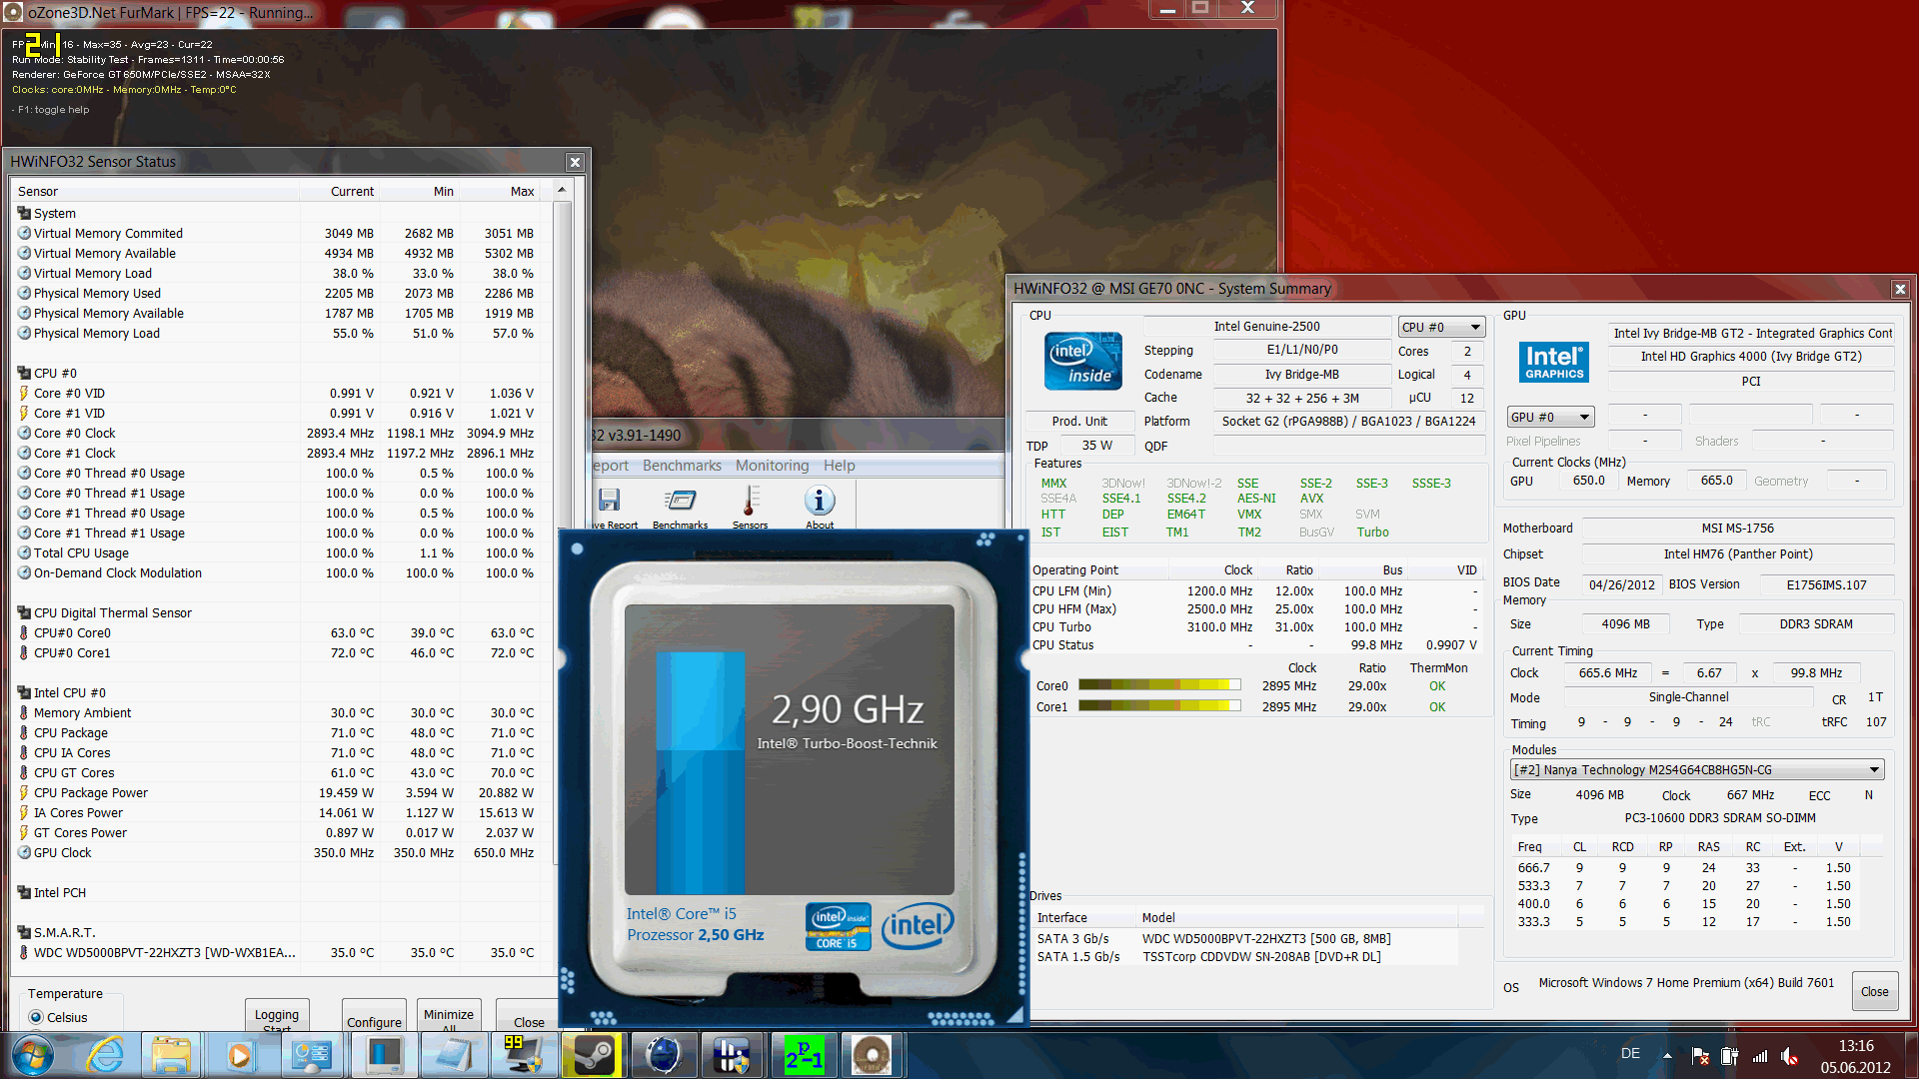Select the S.M.A.R.T. sensor group
The width and height of the screenshot is (1919, 1079).
(x=64, y=932)
